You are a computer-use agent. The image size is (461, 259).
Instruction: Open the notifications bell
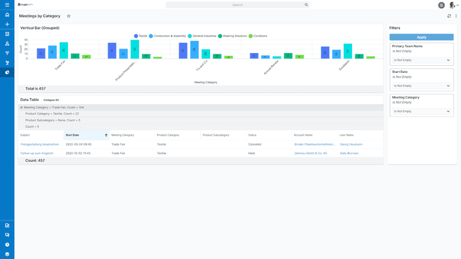click(441, 5)
